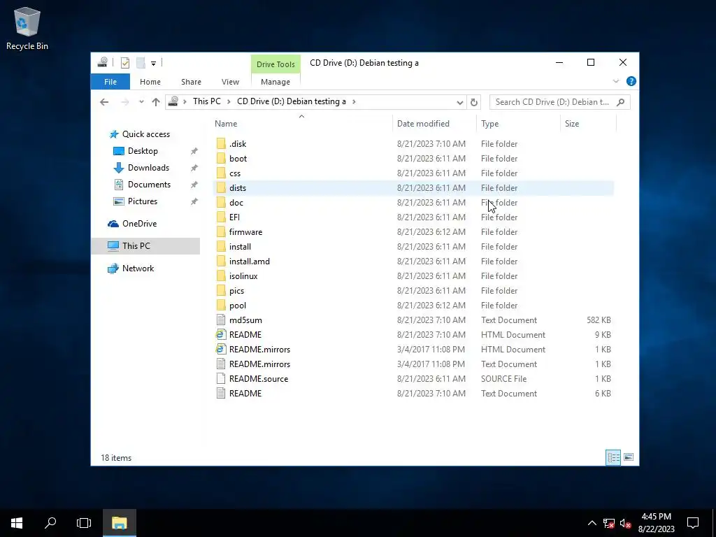This screenshot has width=716, height=537.
Task: Select the EFI folder
Action: [x=234, y=217]
